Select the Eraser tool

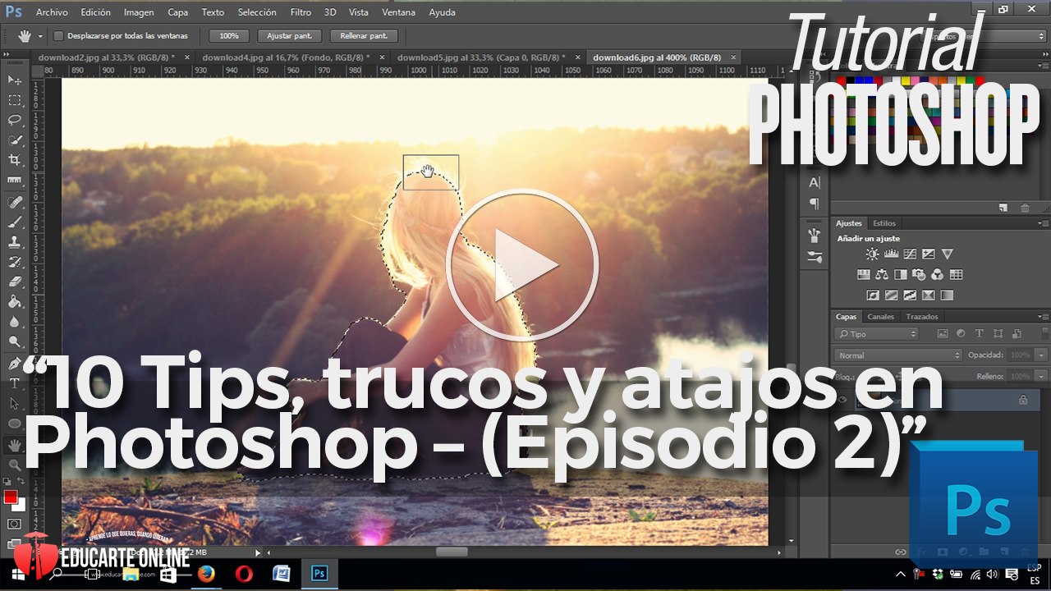(x=15, y=282)
